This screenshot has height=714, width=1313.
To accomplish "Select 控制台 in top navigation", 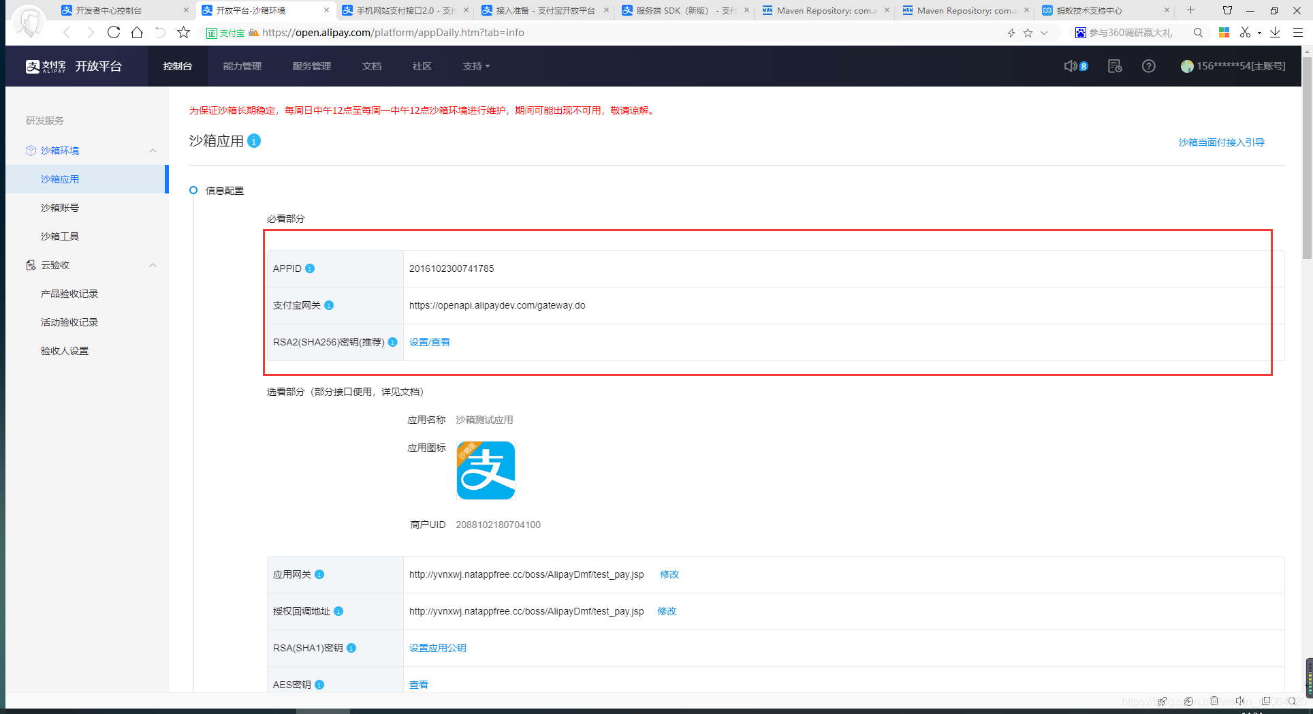I will click(x=178, y=66).
